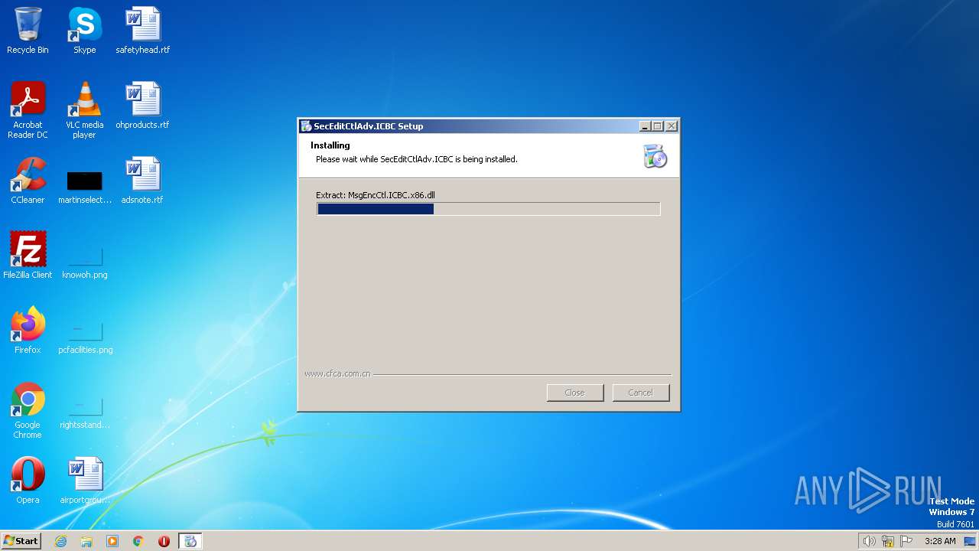
Task: Select the installer task in taskbar
Action: pyautogui.click(x=190, y=541)
